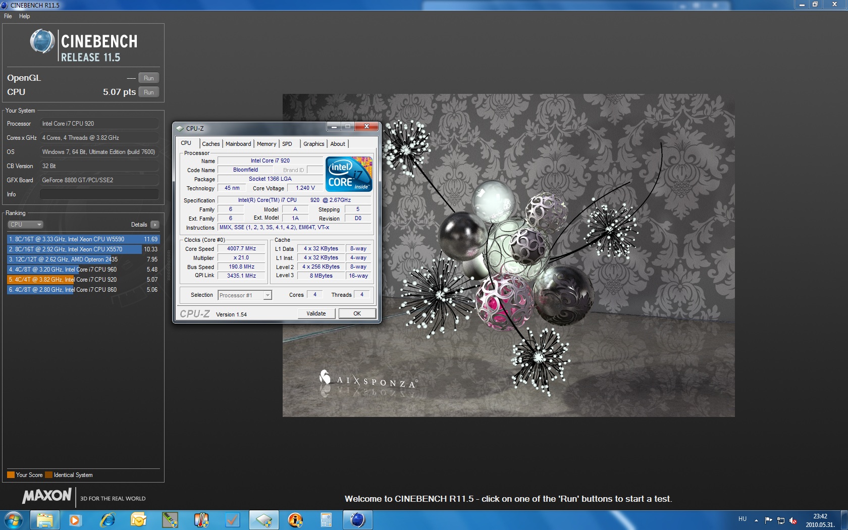Switch to the SPD tab in CPU-Z

tap(287, 144)
